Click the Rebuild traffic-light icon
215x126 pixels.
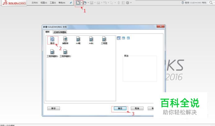pos(119,3)
